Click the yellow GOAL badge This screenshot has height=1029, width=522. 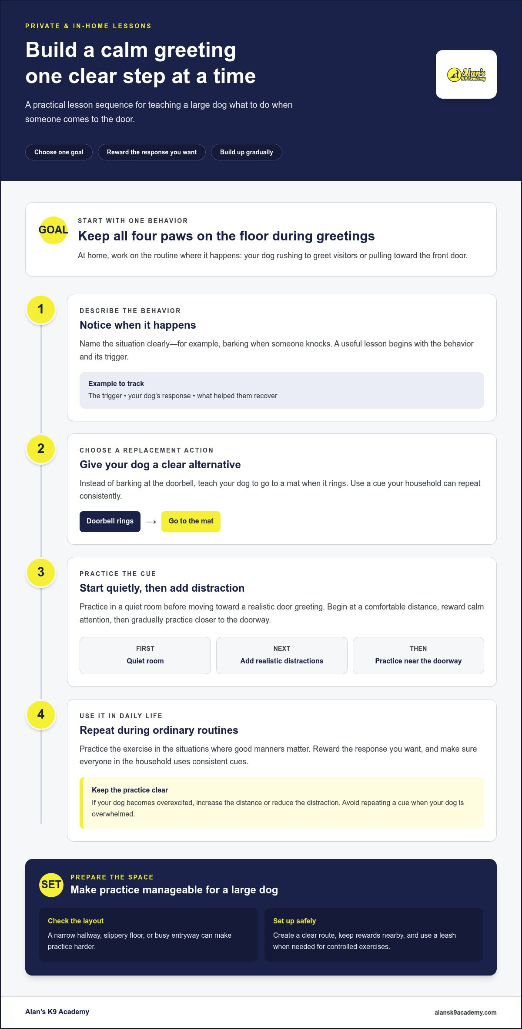[54, 230]
